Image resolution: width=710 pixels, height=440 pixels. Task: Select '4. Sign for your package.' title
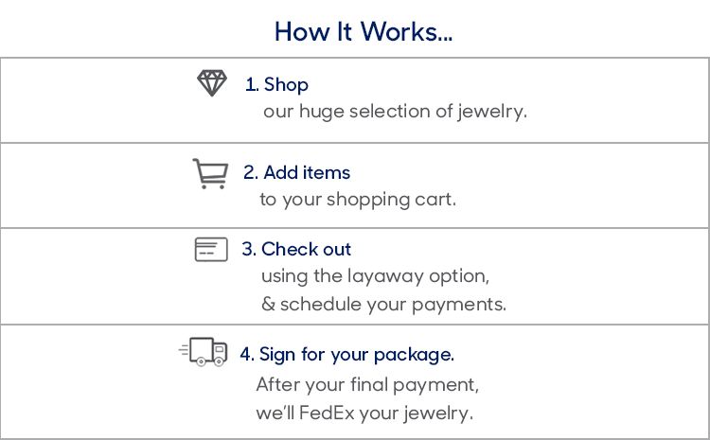[346, 354]
